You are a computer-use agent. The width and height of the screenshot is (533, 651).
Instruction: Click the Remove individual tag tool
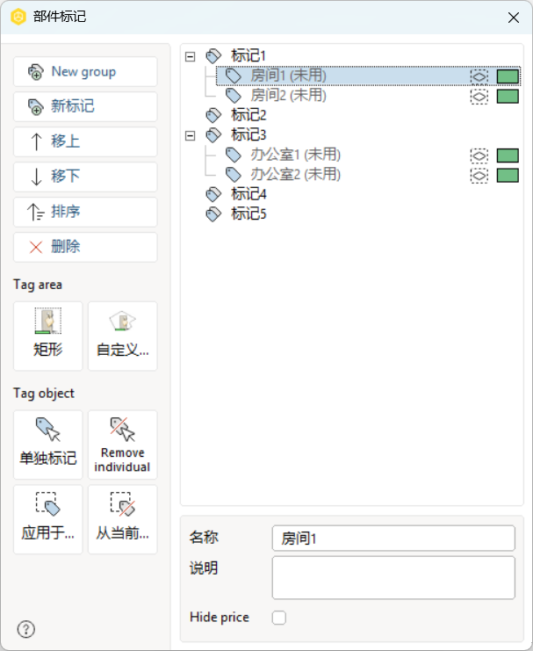[x=122, y=445]
